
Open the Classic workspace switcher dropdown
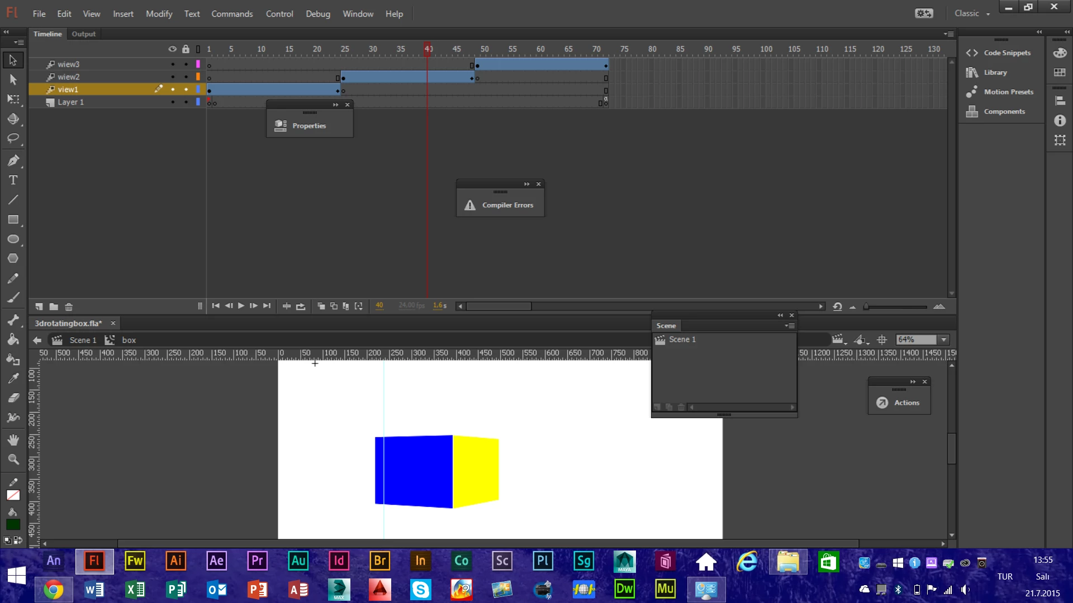972,13
